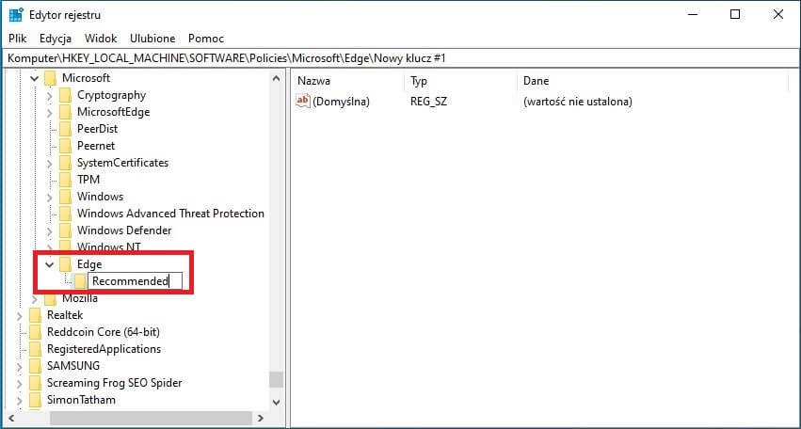Expand the Windows key
This screenshot has height=429, width=801.
[50, 198]
